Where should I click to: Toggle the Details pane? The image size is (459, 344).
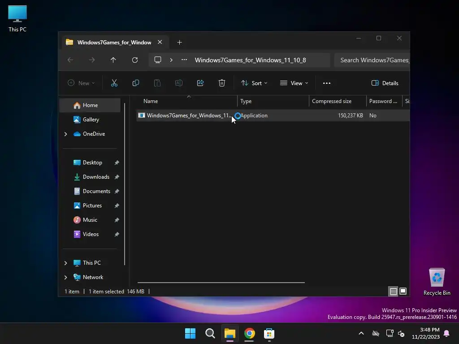pos(385,83)
